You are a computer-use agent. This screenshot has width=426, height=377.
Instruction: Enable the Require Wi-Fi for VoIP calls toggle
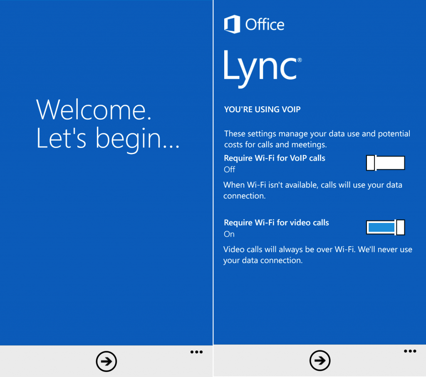click(385, 163)
